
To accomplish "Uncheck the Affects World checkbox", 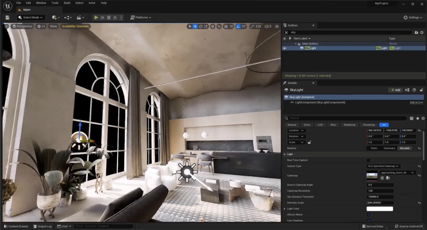I will pyautogui.click(x=369, y=215).
